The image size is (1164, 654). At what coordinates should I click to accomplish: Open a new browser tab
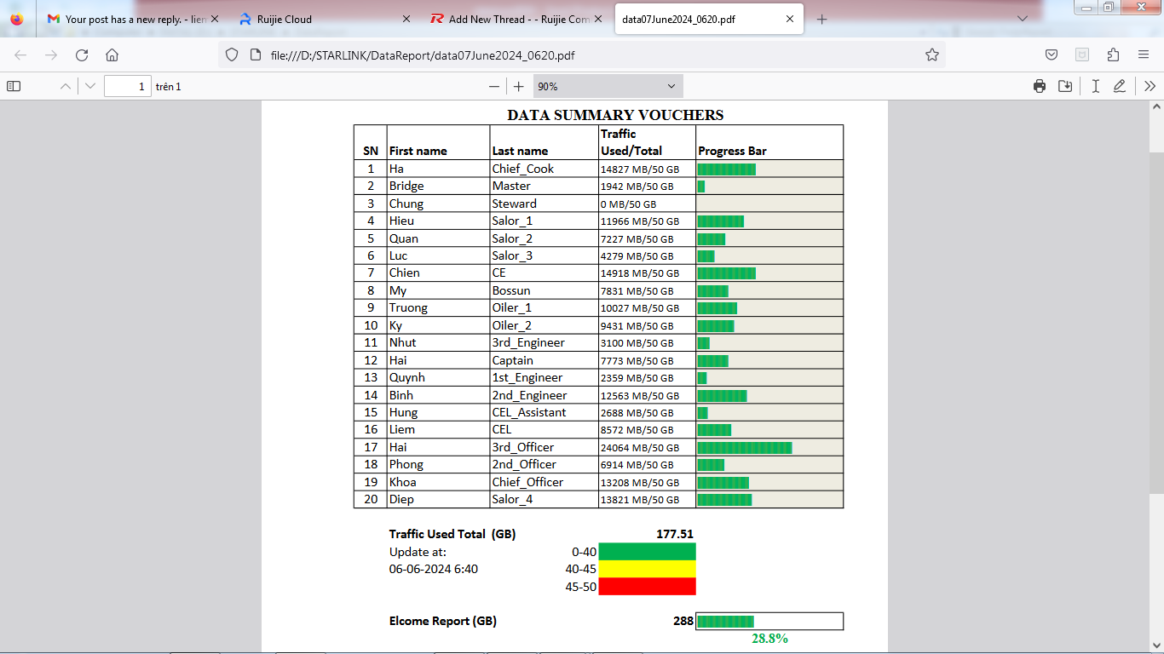[x=821, y=19]
